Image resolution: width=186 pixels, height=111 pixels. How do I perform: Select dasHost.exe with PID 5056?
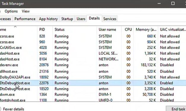(x=93, y=53)
